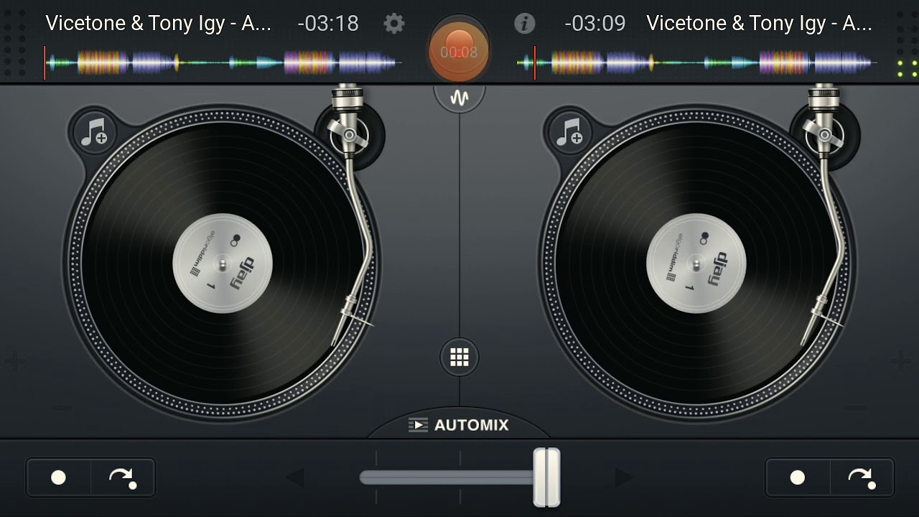The height and width of the screenshot is (517, 919).
Task: Open the info icon
Action: click(525, 24)
